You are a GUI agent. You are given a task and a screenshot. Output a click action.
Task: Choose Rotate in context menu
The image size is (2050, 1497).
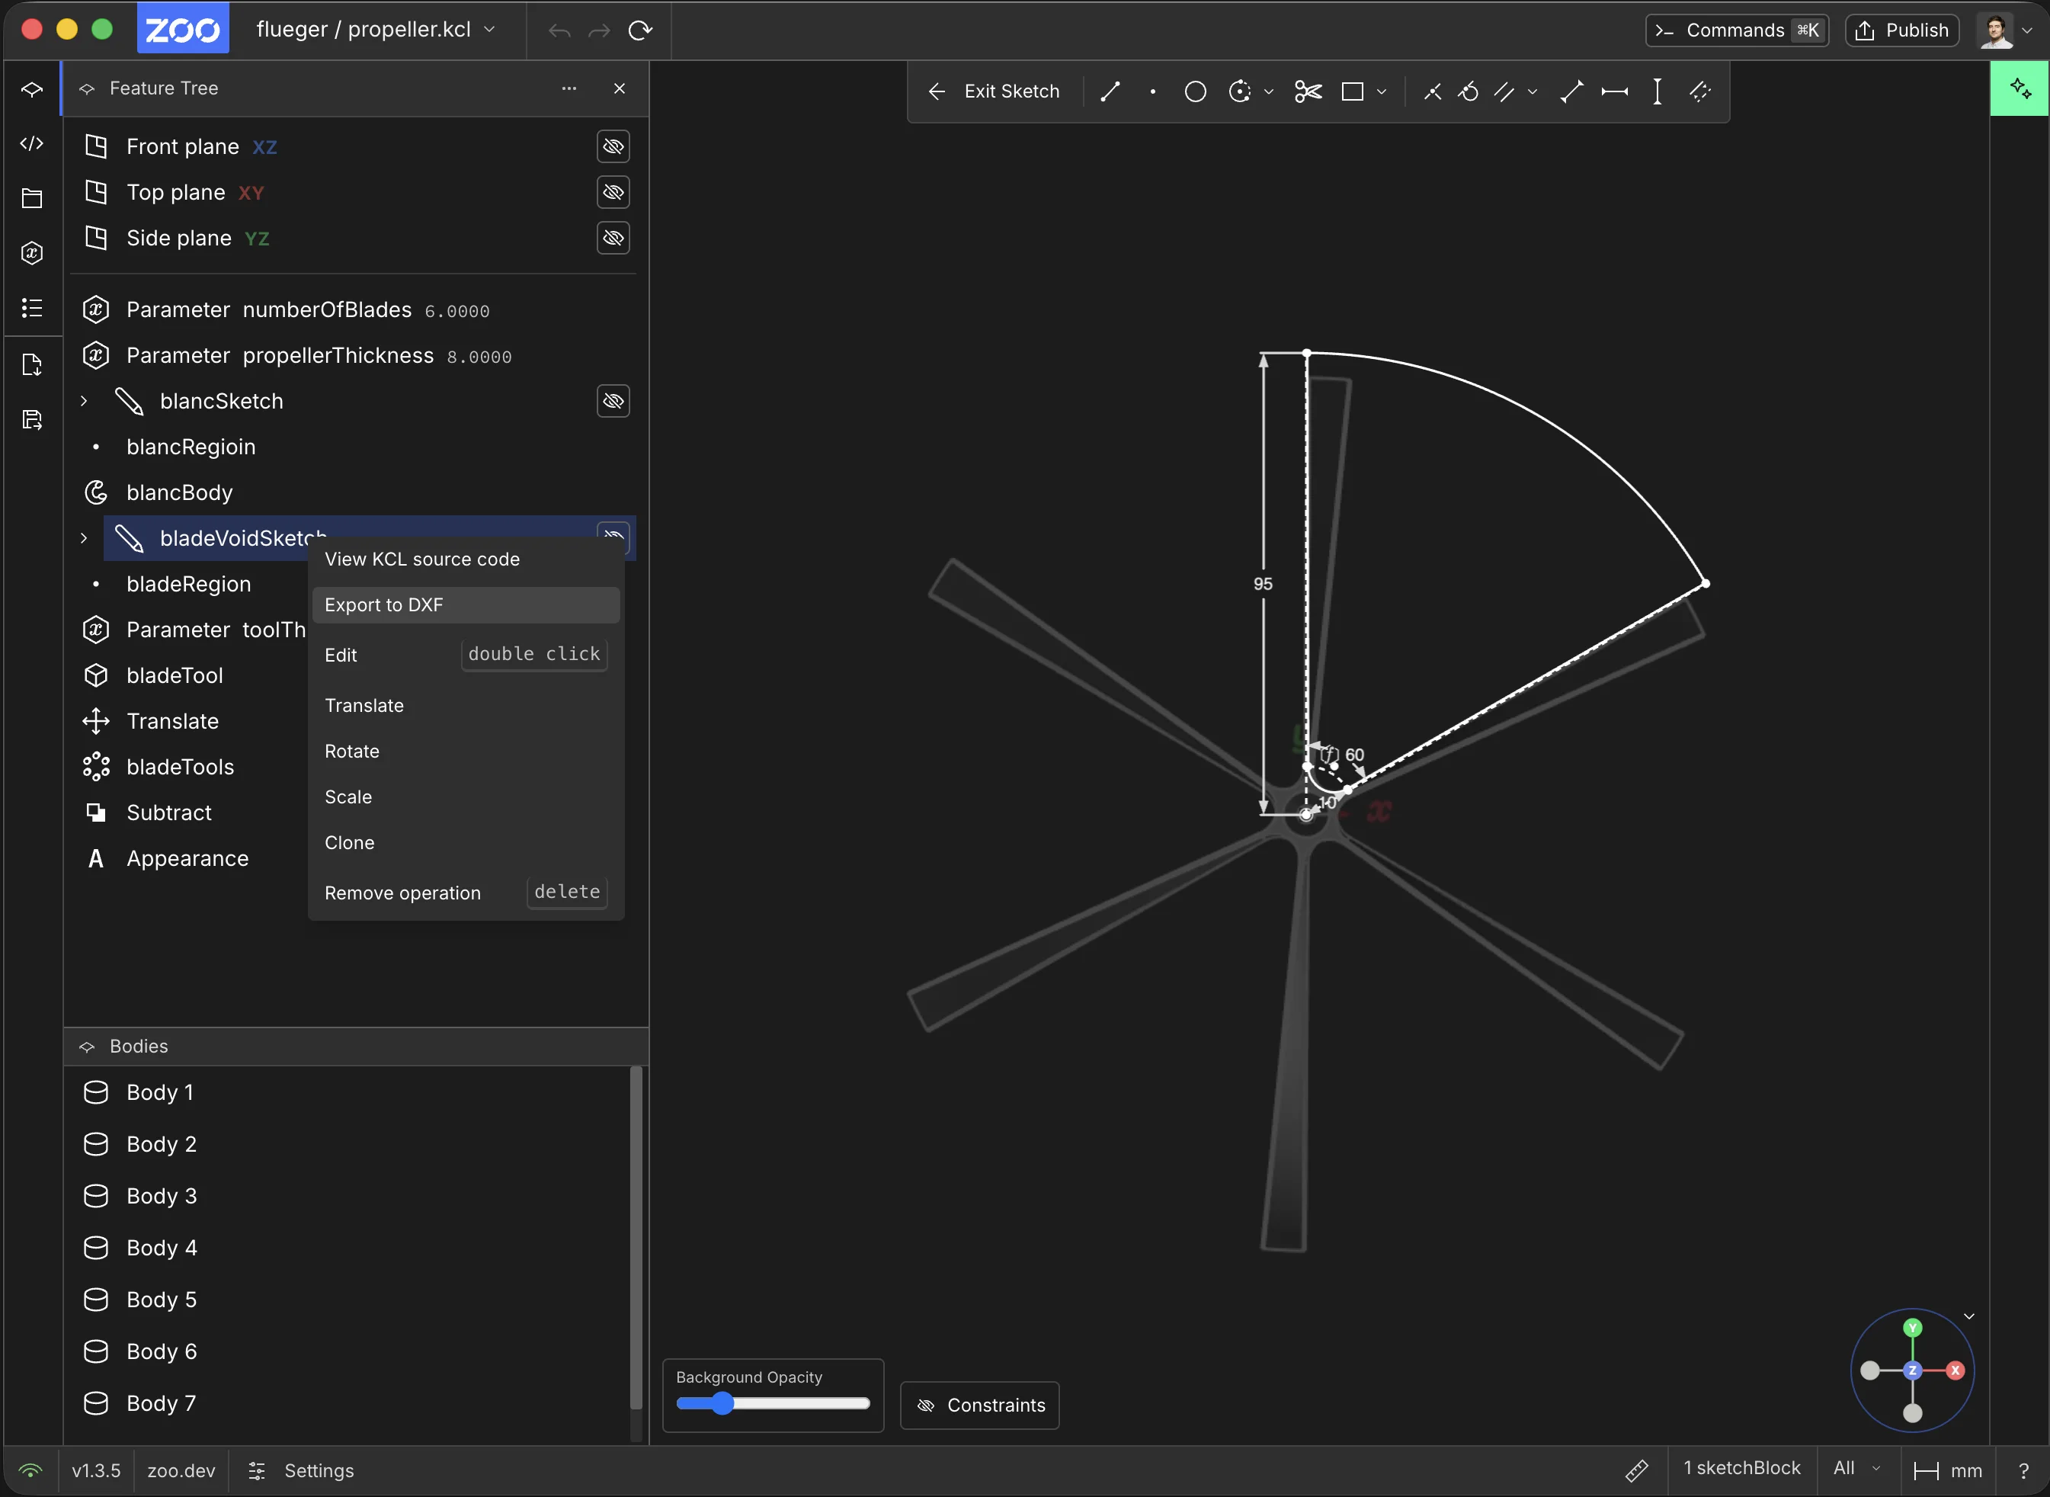point(466,752)
